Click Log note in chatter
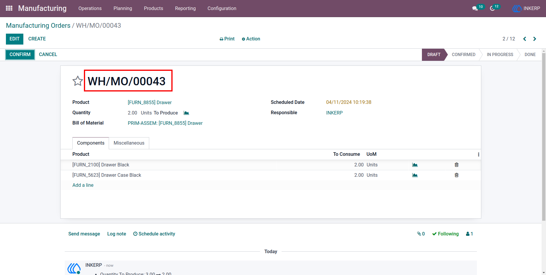Screen dimensions: 546x275 pyautogui.click(x=117, y=234)
